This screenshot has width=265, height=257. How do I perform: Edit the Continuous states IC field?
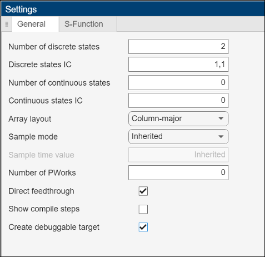pos(178,100)
